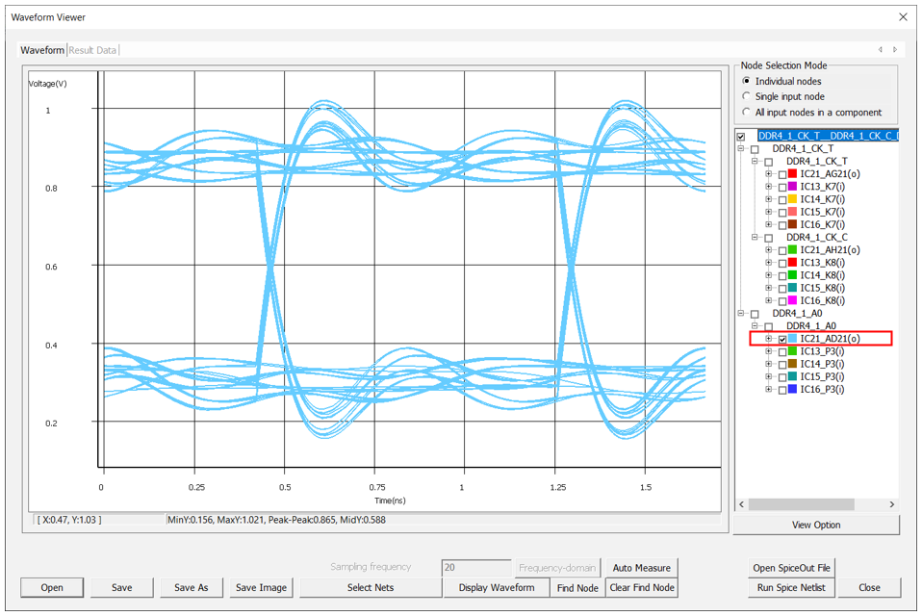Enable the IC13_K7(i) node checkbox
This screenshot has height=616, width=922.
click(781, 187)
